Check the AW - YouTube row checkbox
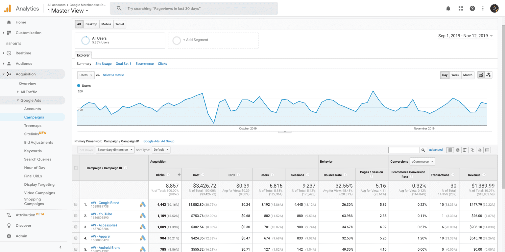Screen dimensions: 505x252 (76, 216)
